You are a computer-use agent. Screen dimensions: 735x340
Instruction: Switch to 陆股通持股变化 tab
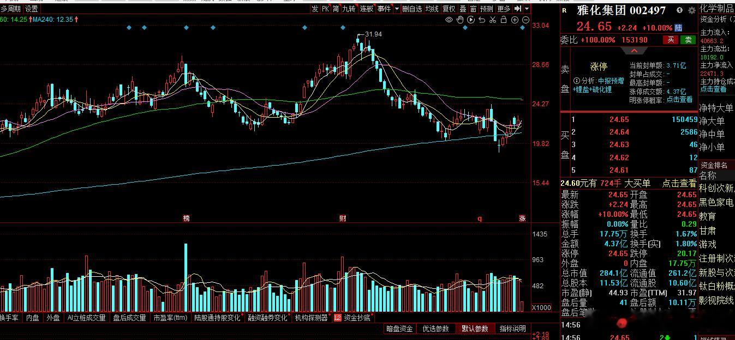(x=217, y=318)
